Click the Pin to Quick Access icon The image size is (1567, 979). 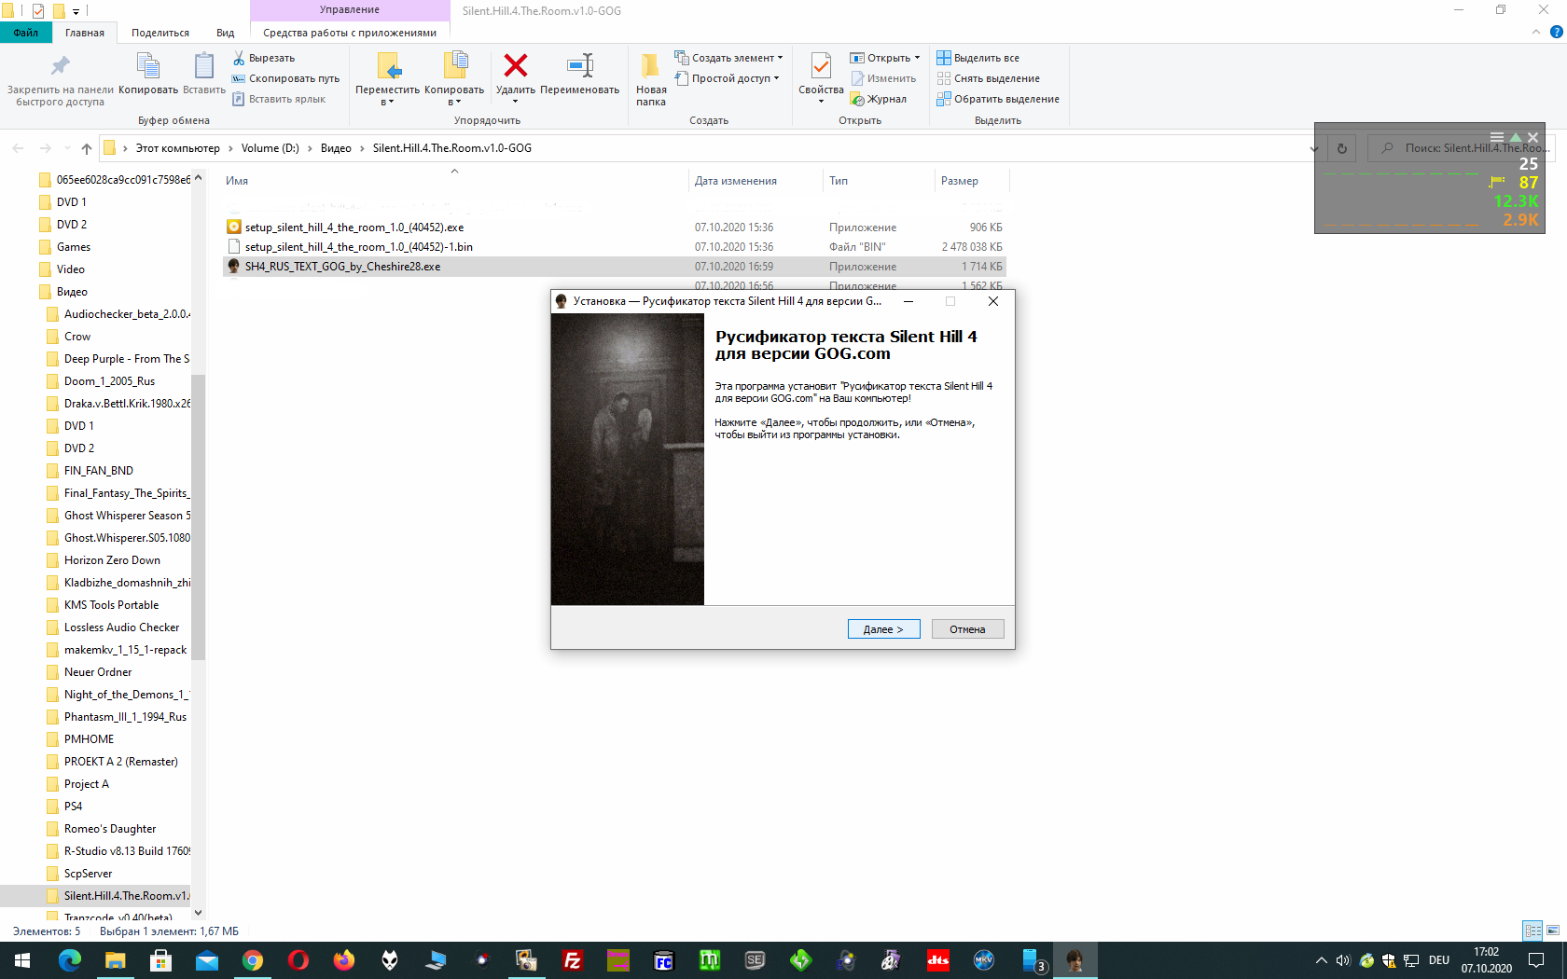(60, 66)
